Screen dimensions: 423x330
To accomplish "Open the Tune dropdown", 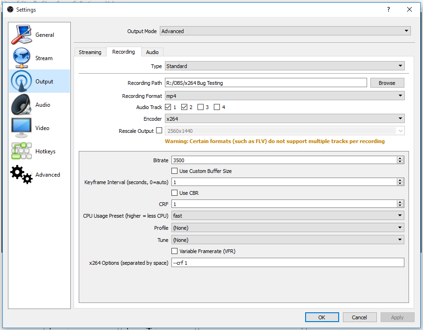I will (287, 240).
